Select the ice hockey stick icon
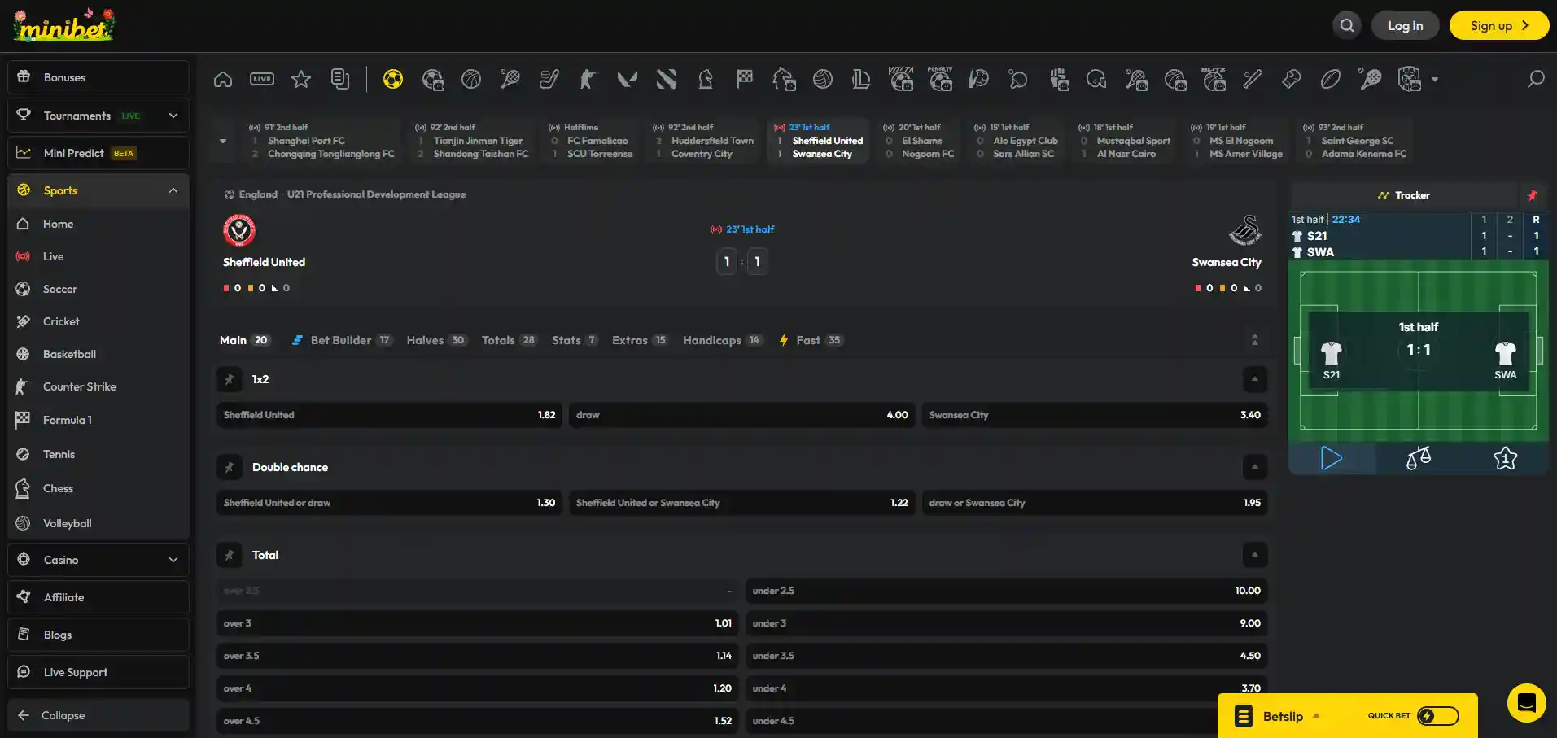This screenshot has width=1557, height=738. [549, 79]
